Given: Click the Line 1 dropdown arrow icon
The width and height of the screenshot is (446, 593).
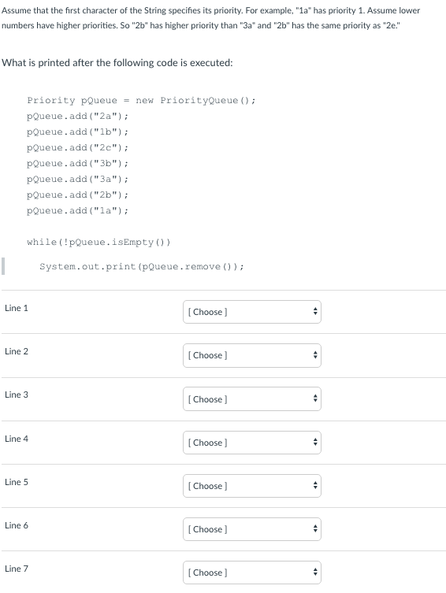Looking at the screenshot, I should point(314,312).
